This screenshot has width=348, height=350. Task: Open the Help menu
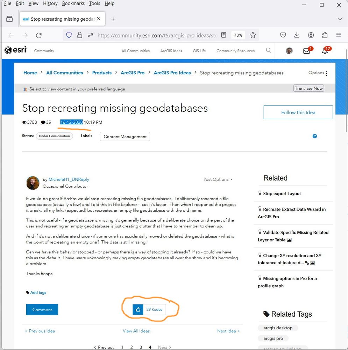click(x=109, y=4)
